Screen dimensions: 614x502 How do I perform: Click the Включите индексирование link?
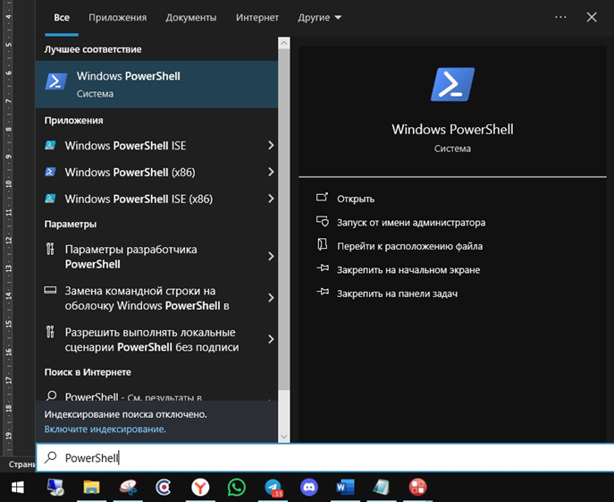tap(105, 429)
